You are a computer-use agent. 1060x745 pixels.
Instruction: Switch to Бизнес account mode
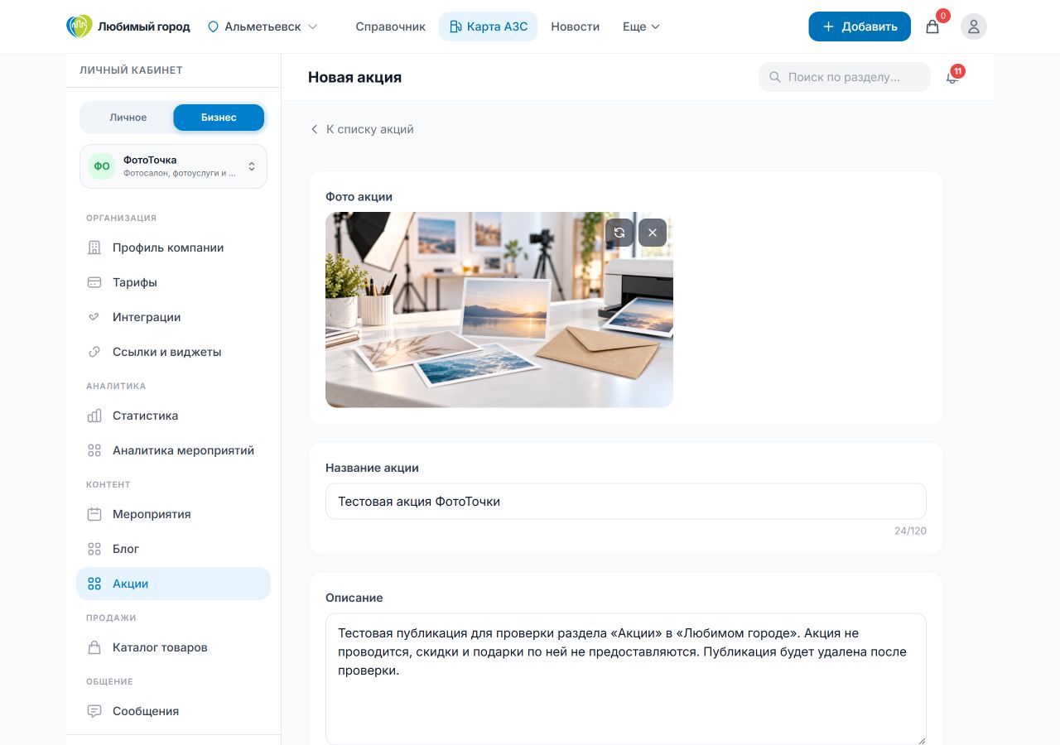click(219, 118)
